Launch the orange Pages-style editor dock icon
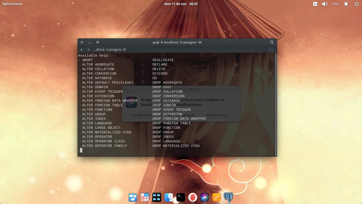362x204 pixels. pyautogui.click(x=217, y=197)
